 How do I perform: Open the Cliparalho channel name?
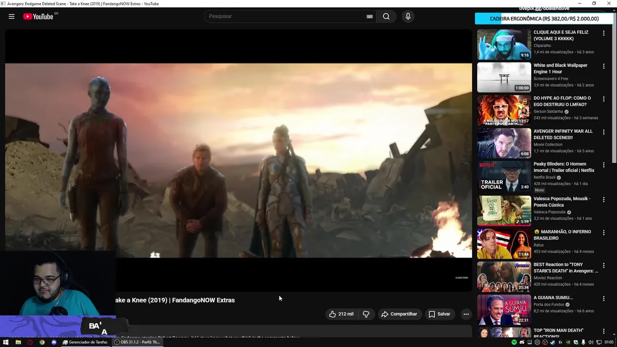tap(542, 46)
